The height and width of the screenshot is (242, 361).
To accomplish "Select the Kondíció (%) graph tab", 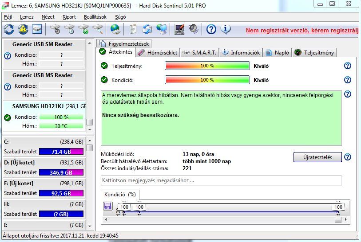I will point(120,195).
